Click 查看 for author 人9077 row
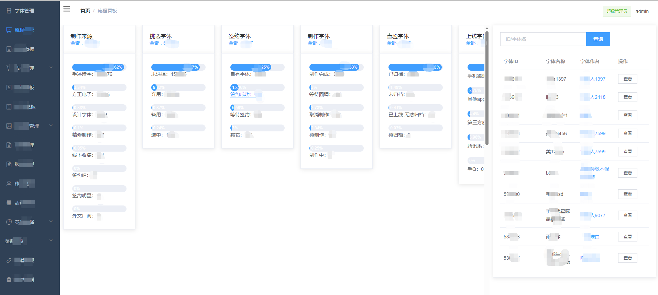The width and height of the screenshot is (658, 295). pyautogui.click(x=627, y=215)
